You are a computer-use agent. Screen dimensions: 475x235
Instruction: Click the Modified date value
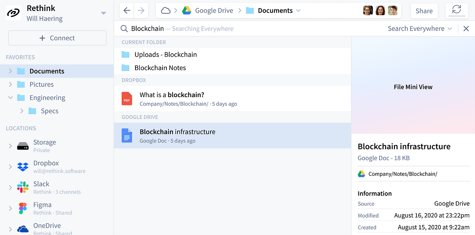coord(432,215)
